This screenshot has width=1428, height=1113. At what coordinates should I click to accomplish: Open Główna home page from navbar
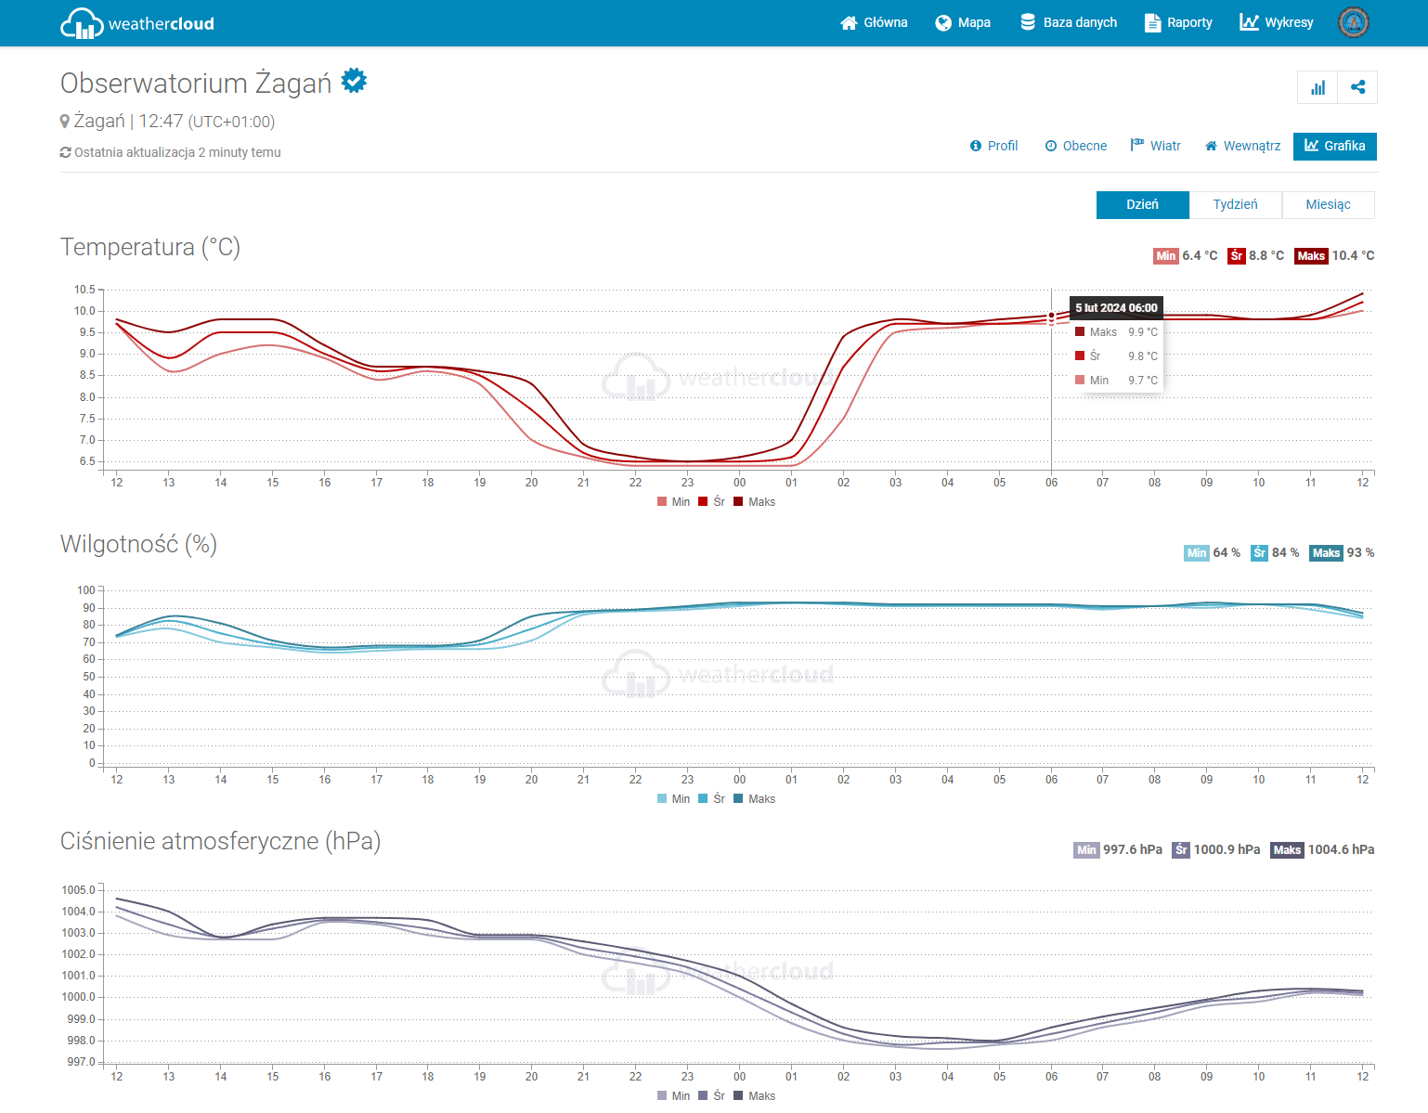point(874,22)
